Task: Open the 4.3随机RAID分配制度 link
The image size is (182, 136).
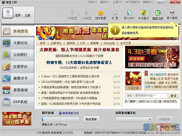Action: coord(165,87)
